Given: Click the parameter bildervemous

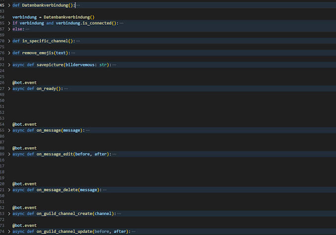Looking at the screenshot, I should (80, 65).
